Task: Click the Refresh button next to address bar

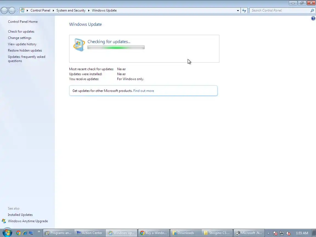Action: pos(244,10)
